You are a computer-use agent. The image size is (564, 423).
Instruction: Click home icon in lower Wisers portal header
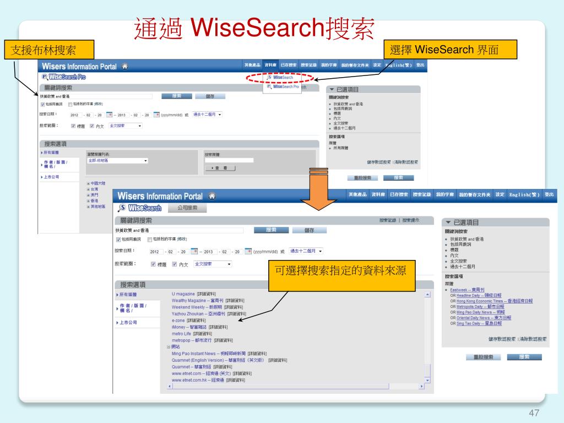[x=212, y=196]
